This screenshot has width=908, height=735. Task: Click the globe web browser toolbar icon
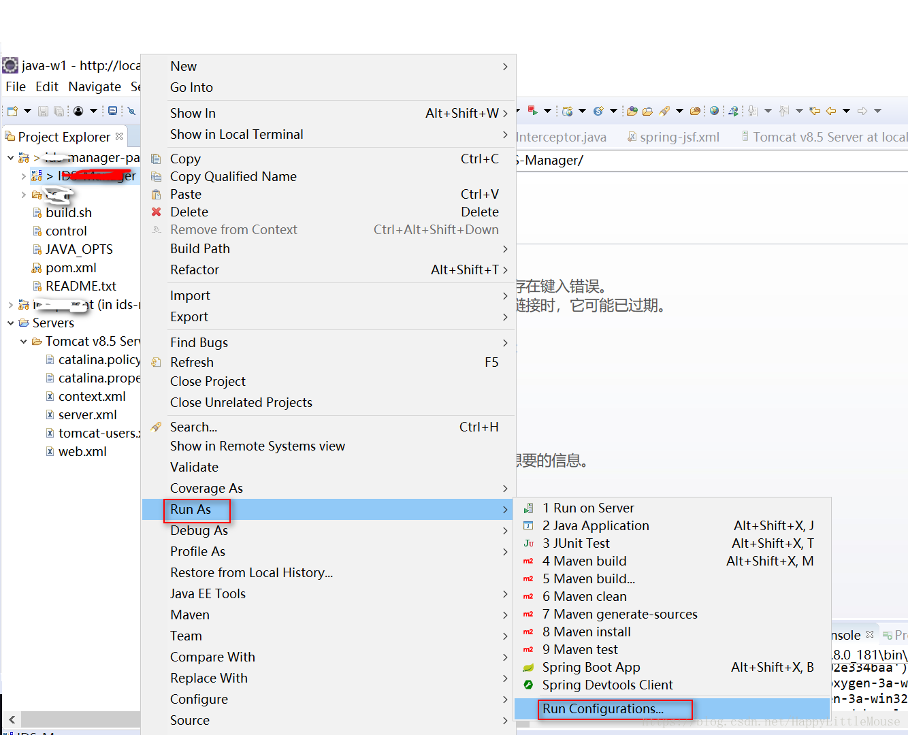714,111
